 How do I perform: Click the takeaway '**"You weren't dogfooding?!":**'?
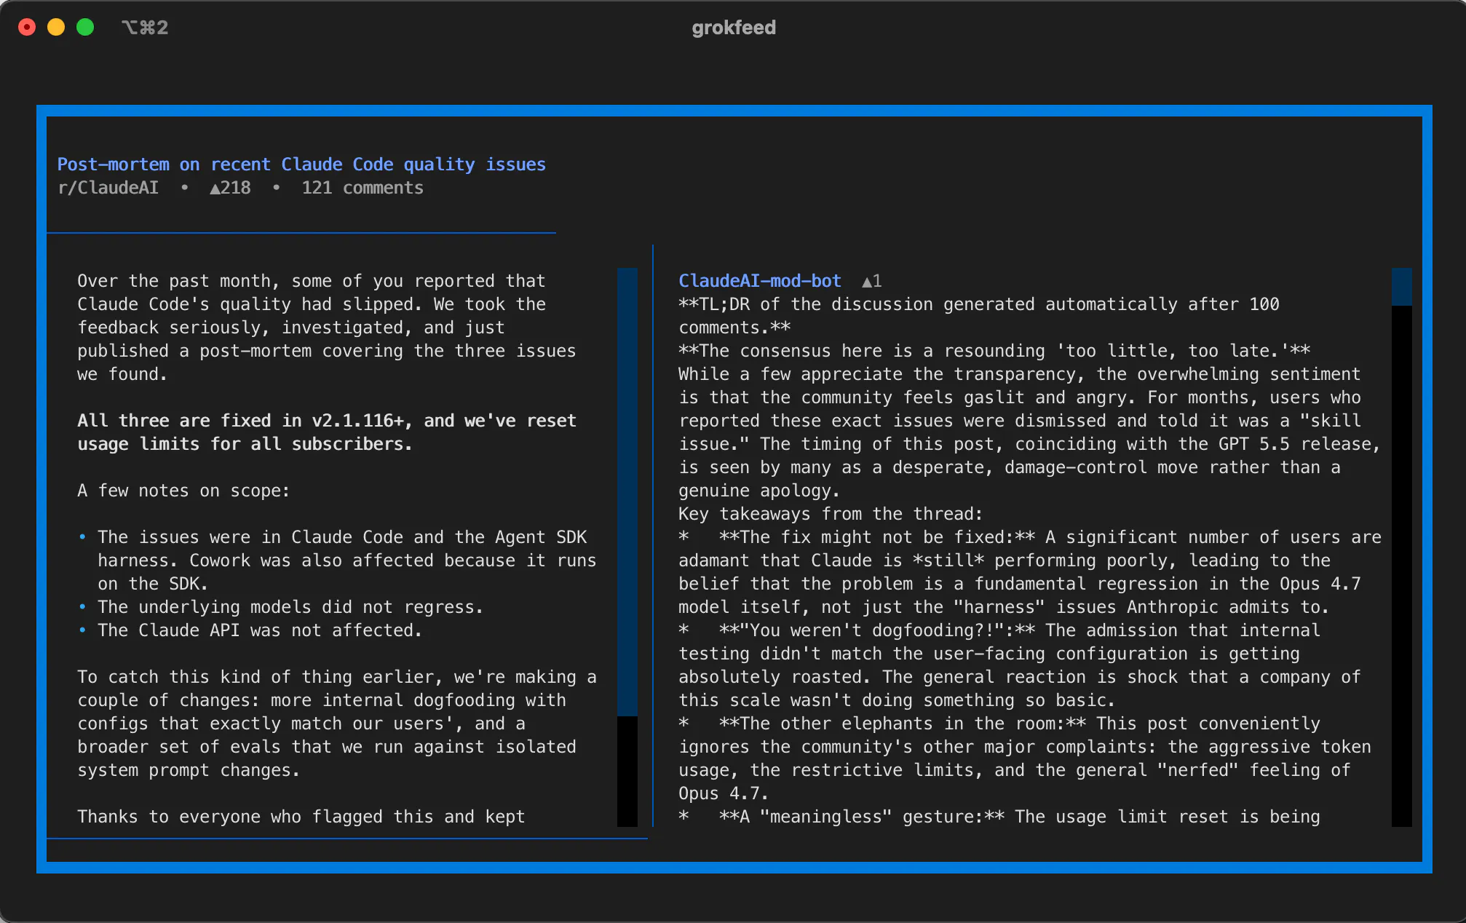pyautogui.click(x=877, y=630)
